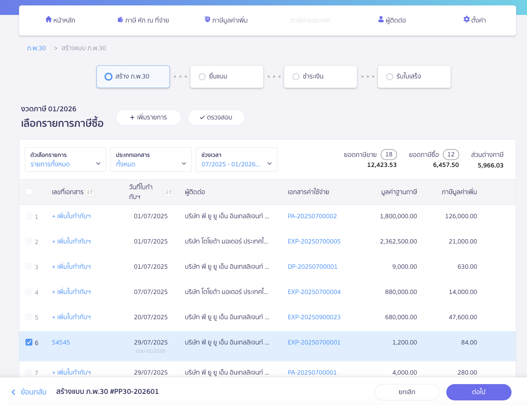Screen dimensions: 527x405
Task: Click the + เพิ่มรายการ button
Action: tap(149, 118)
